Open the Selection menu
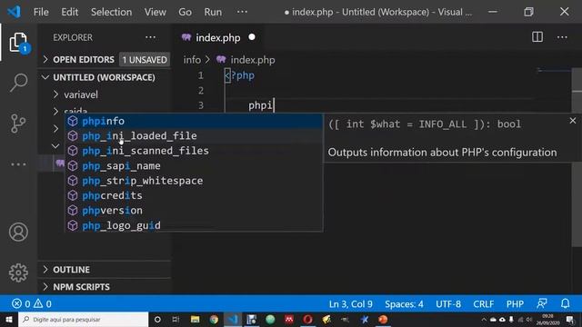The width and height of the screenshot is (582, 327). click(x=111, y=12)
